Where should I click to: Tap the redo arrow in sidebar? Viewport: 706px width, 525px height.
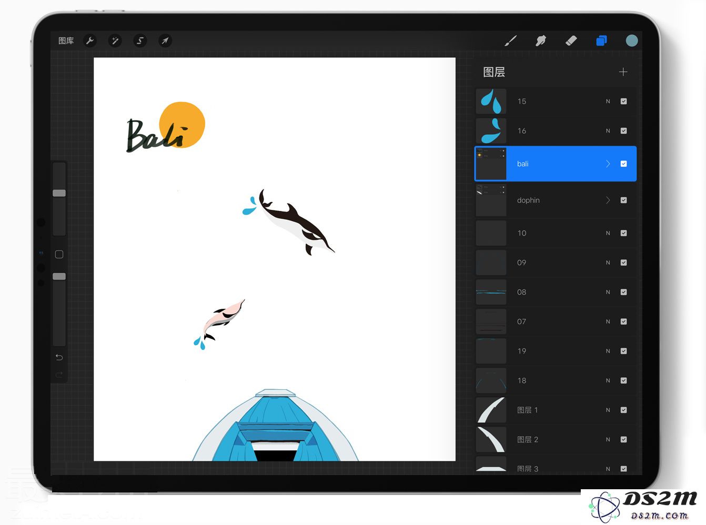click(x=59, y=375)
